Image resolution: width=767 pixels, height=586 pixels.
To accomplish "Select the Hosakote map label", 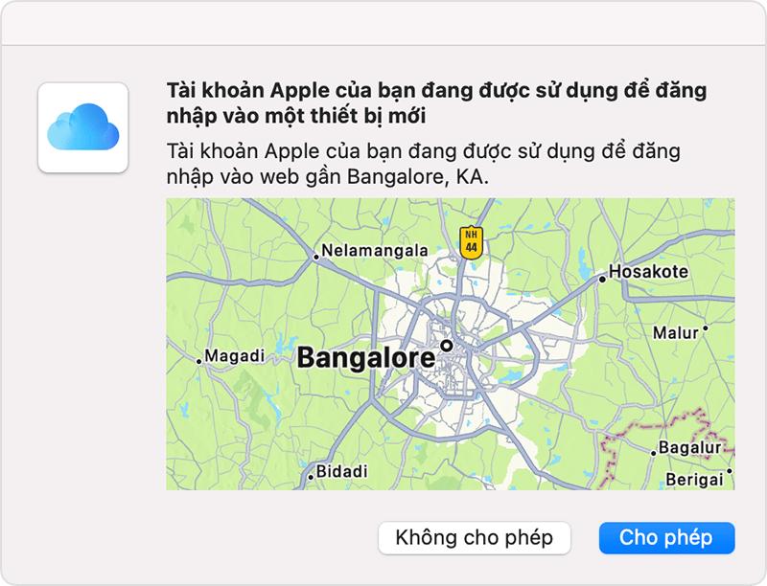I will (648, 272).
